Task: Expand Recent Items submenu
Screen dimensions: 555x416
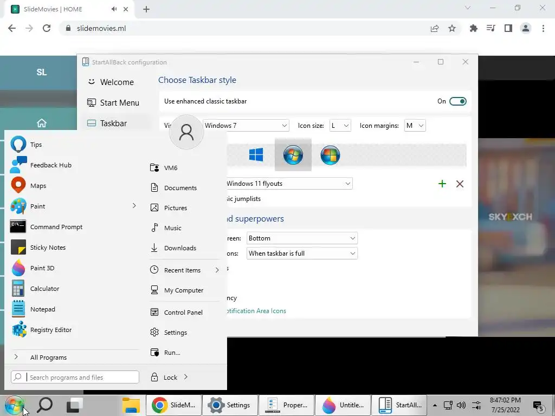Action: pos(217,270)
